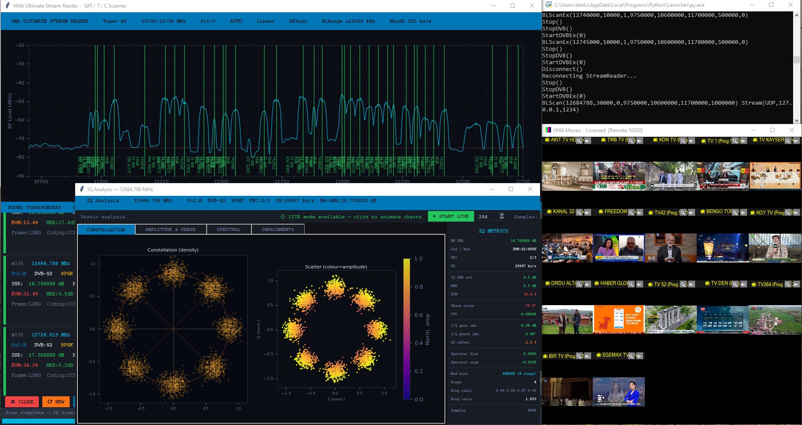Mute the TMB TV channel audio

[x=639, y=141]
